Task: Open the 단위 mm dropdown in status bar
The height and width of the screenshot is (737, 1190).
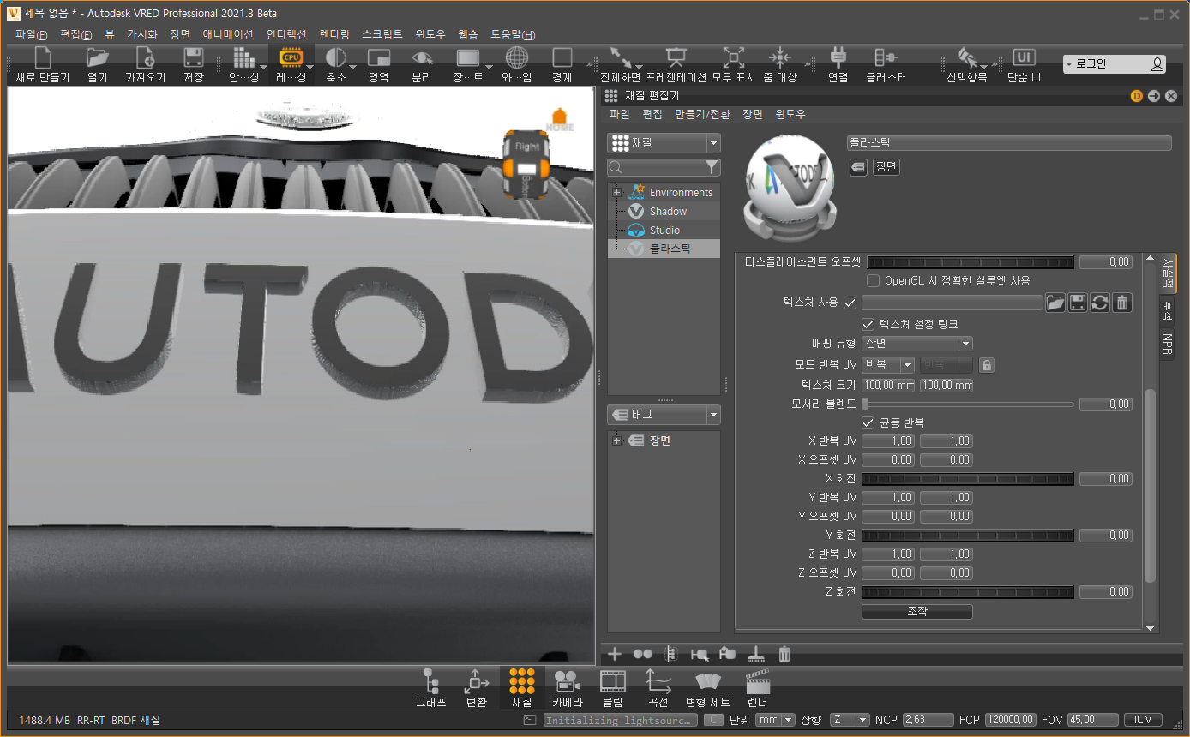Action: click(776, 720)
